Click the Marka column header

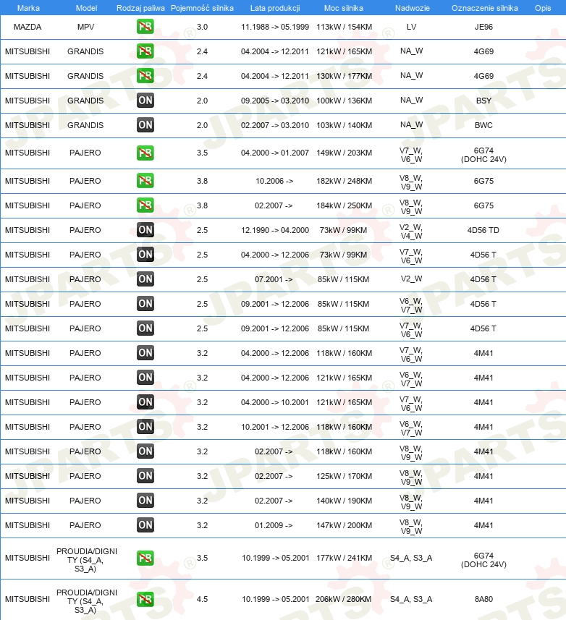tap(28, 8)
